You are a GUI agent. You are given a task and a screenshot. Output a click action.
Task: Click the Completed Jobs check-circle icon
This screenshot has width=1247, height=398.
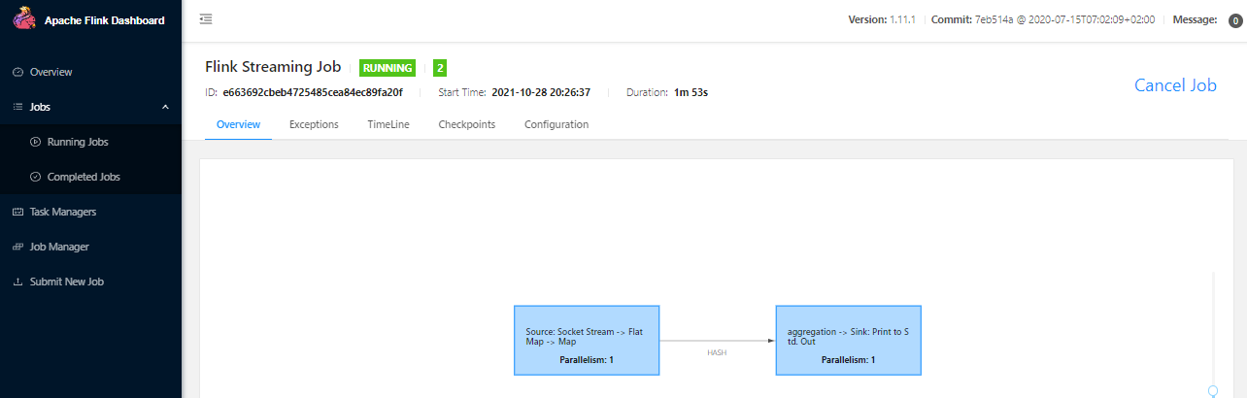point(36,177)
